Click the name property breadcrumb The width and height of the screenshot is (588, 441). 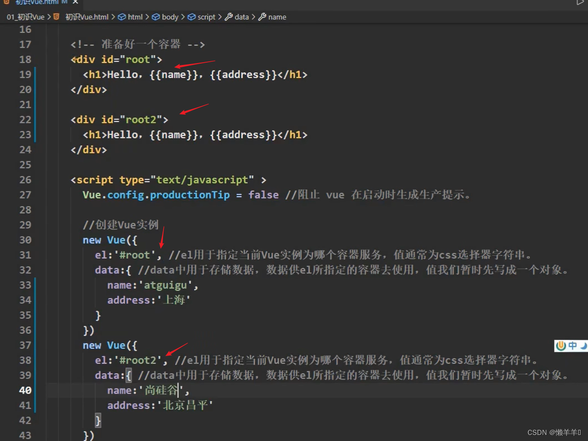[x=277, y=17]
